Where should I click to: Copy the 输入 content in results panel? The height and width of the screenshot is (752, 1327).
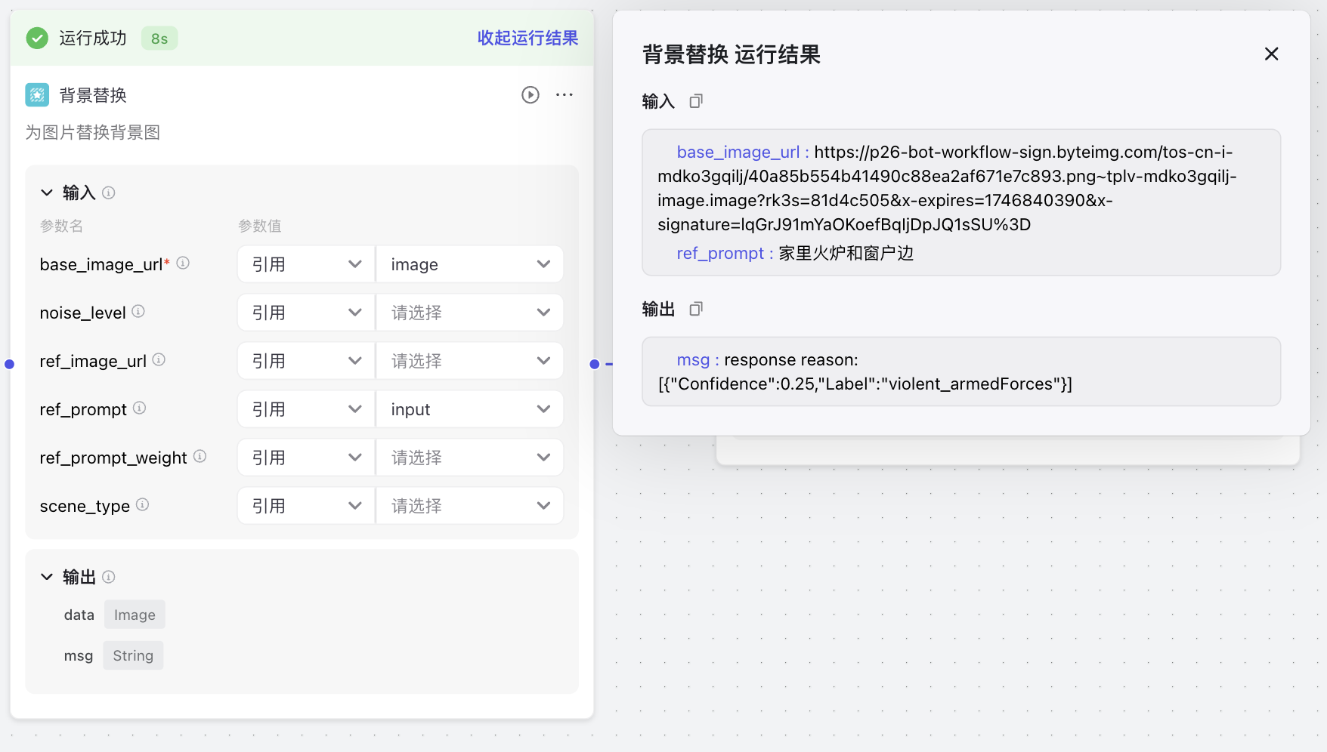pos(696,101)
